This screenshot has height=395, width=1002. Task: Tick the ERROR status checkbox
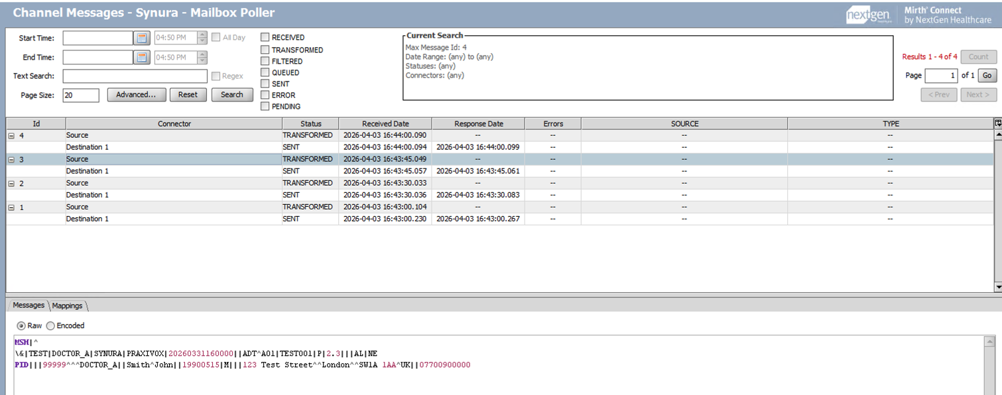pos(265,95)
